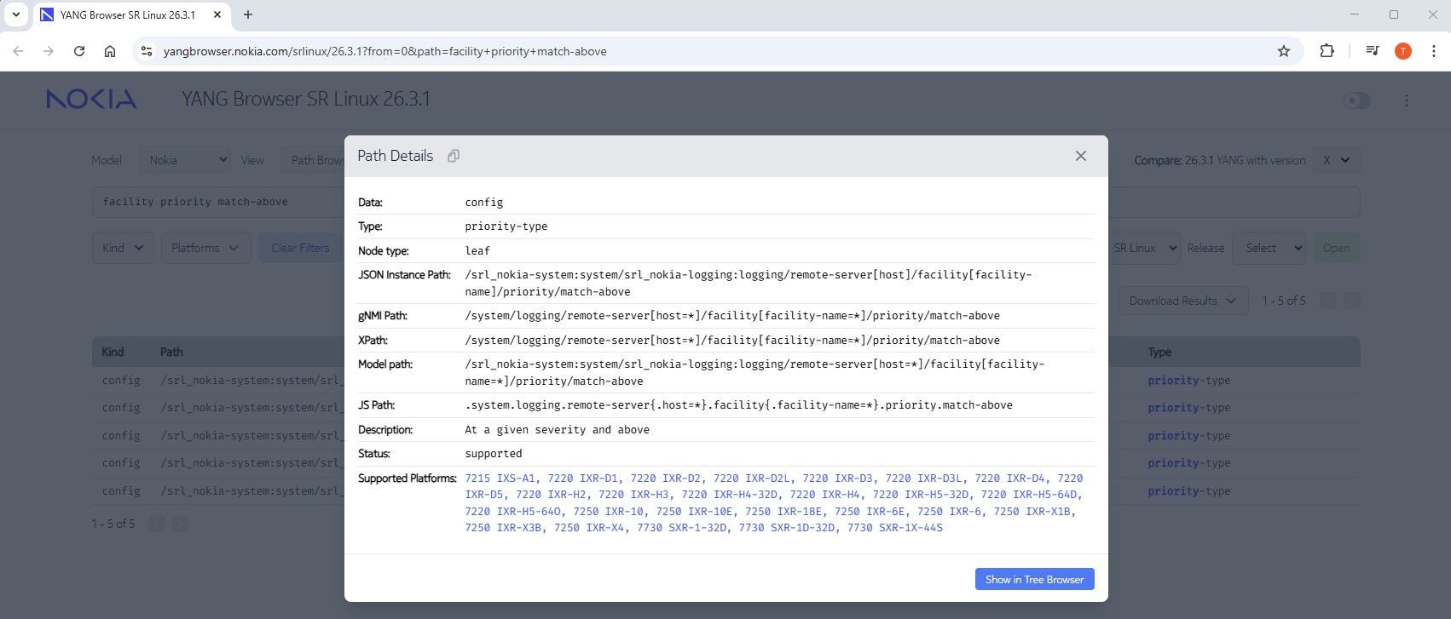Click the Status value supported
1451x619 pixels.
coord(494,454)
